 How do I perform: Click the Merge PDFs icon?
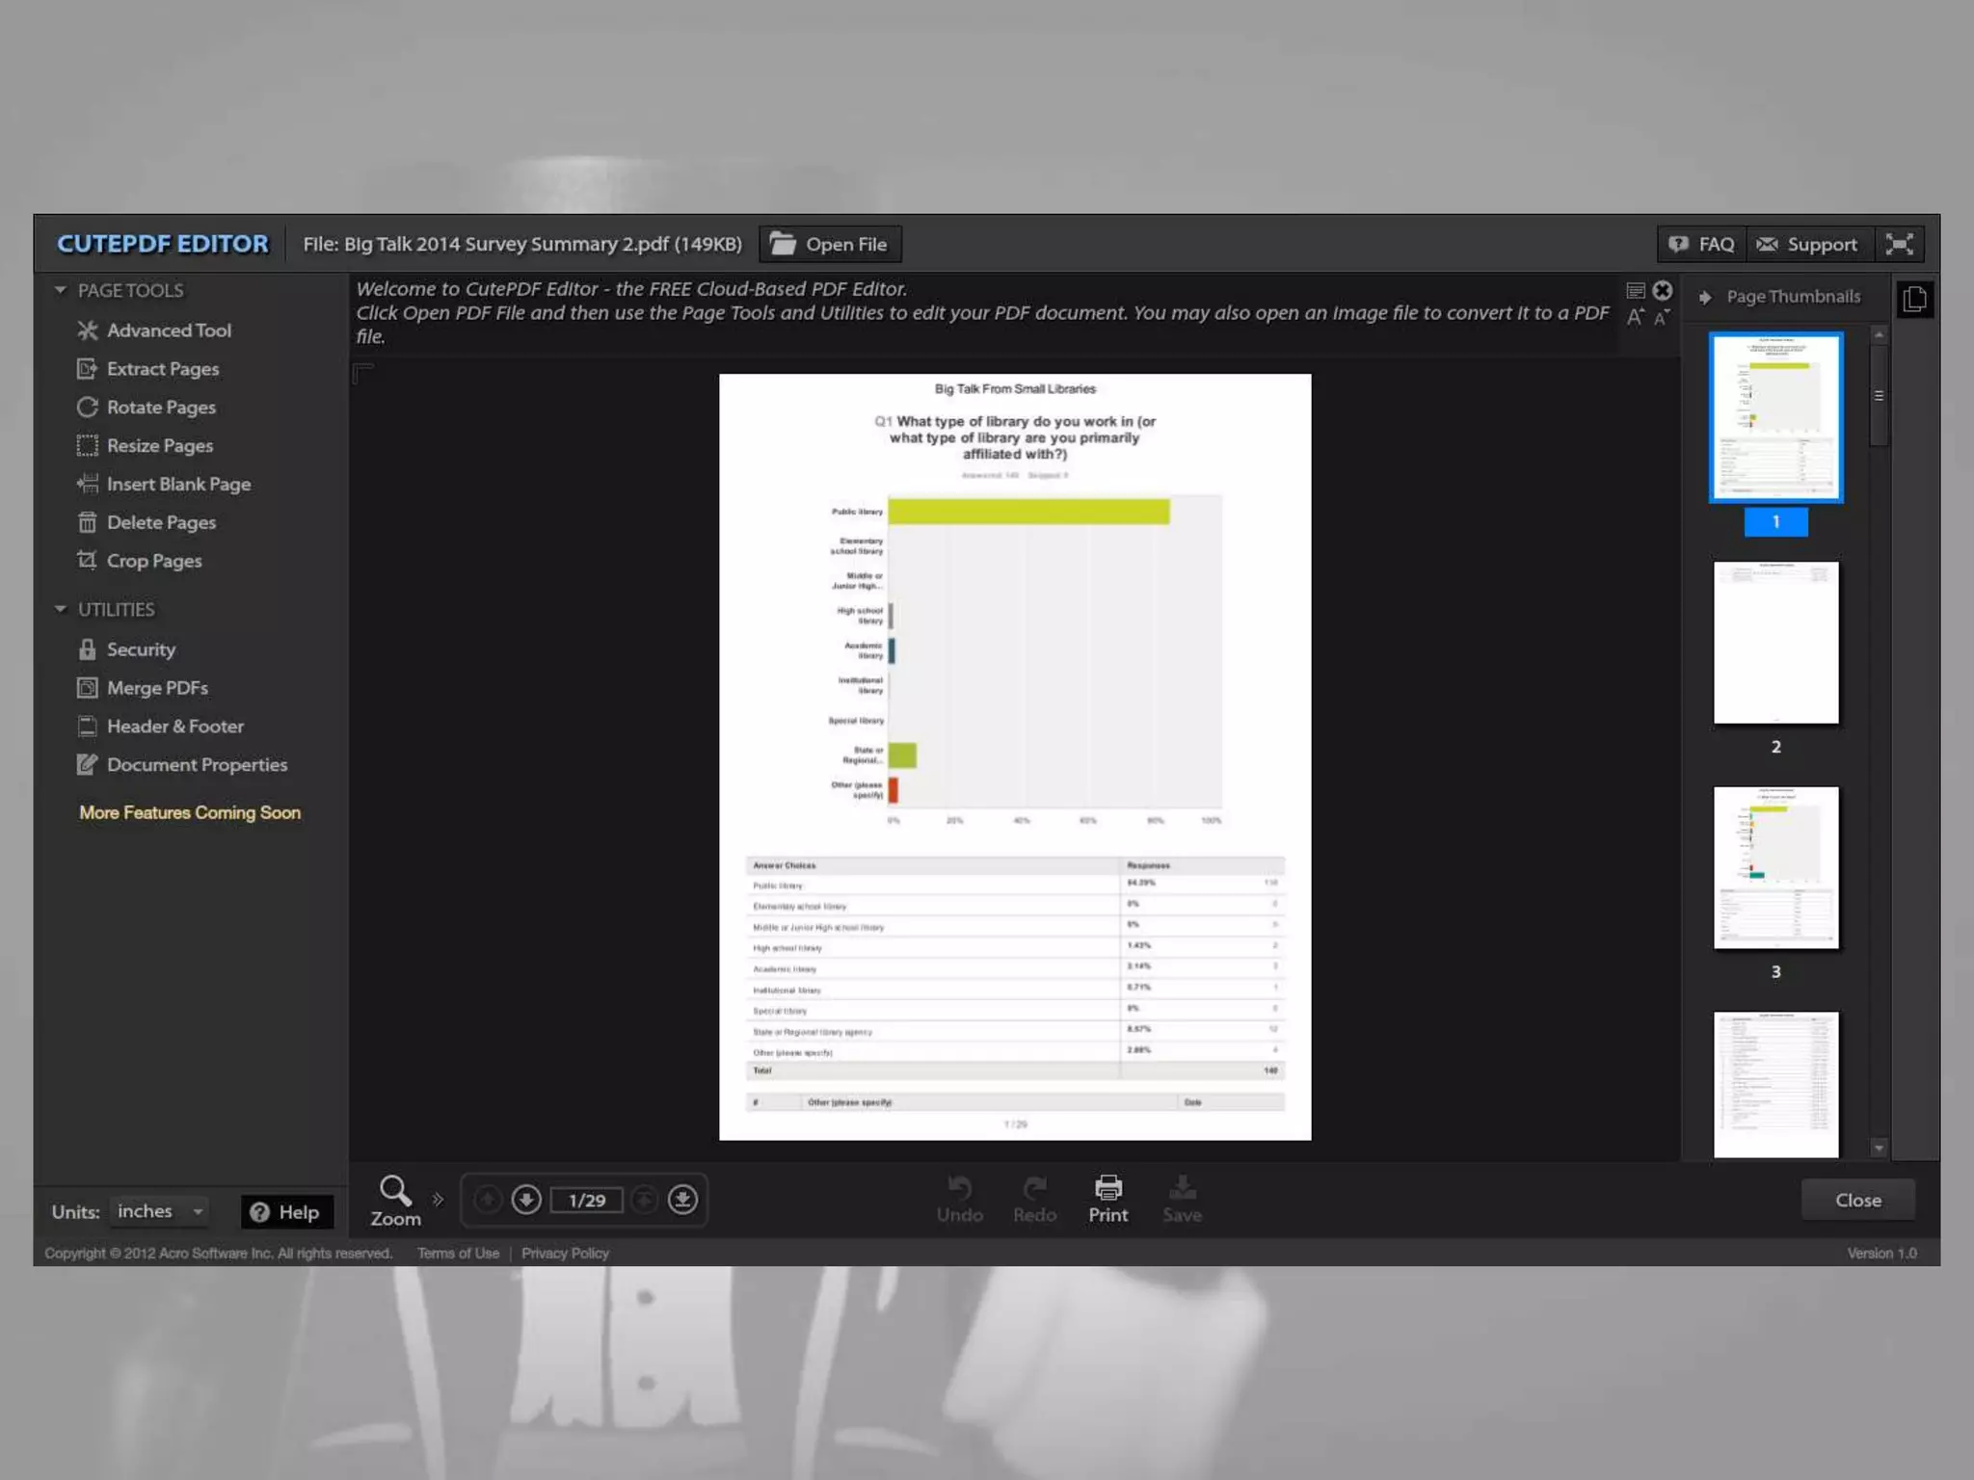pos(88,688)
